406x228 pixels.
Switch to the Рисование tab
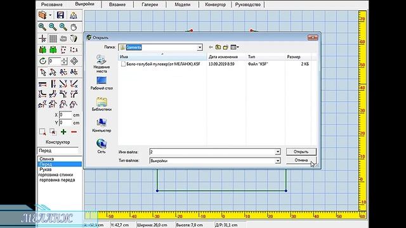52,4
